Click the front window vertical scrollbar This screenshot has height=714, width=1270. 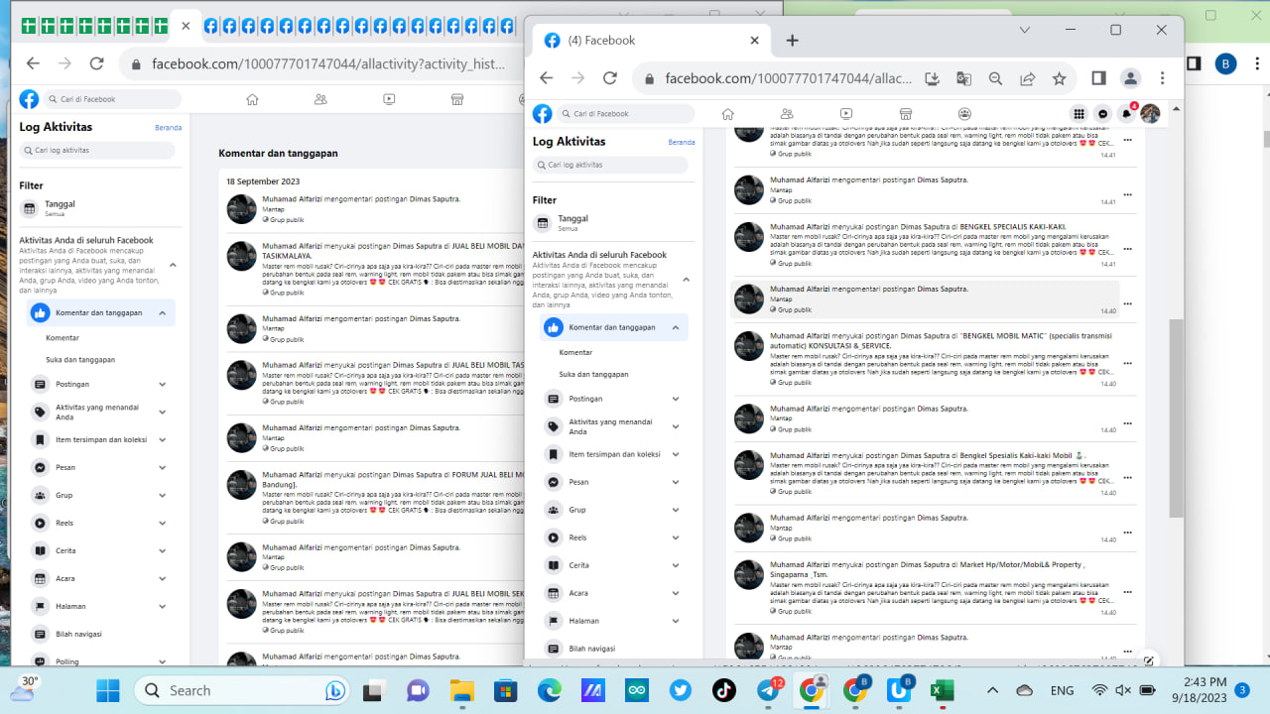pos(1177,417)
